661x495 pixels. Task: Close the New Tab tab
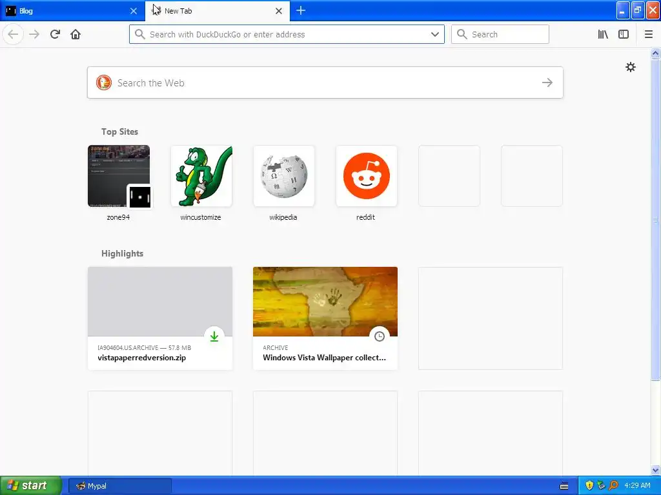click(279, 11)
